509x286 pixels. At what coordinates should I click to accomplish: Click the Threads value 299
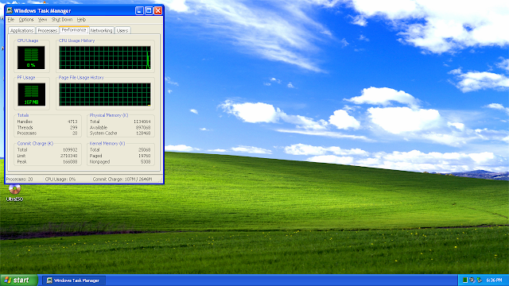(74, 127)
